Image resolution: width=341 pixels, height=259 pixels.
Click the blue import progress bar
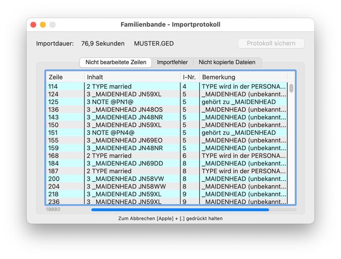point(180,210)
